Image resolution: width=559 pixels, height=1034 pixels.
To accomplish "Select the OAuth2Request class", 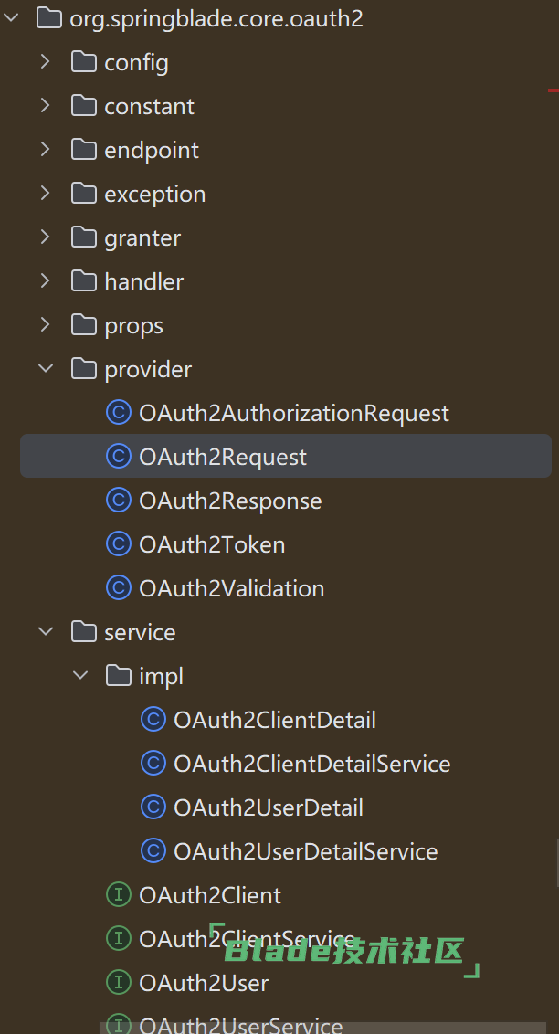I will click(x=223, y=458).
